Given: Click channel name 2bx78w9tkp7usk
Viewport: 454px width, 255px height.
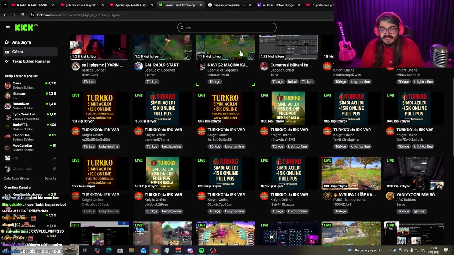Looking at the screenshot, I should [x=410, y=140].
